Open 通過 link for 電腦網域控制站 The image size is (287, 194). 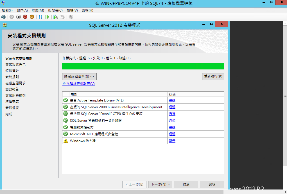coord(172,127)
